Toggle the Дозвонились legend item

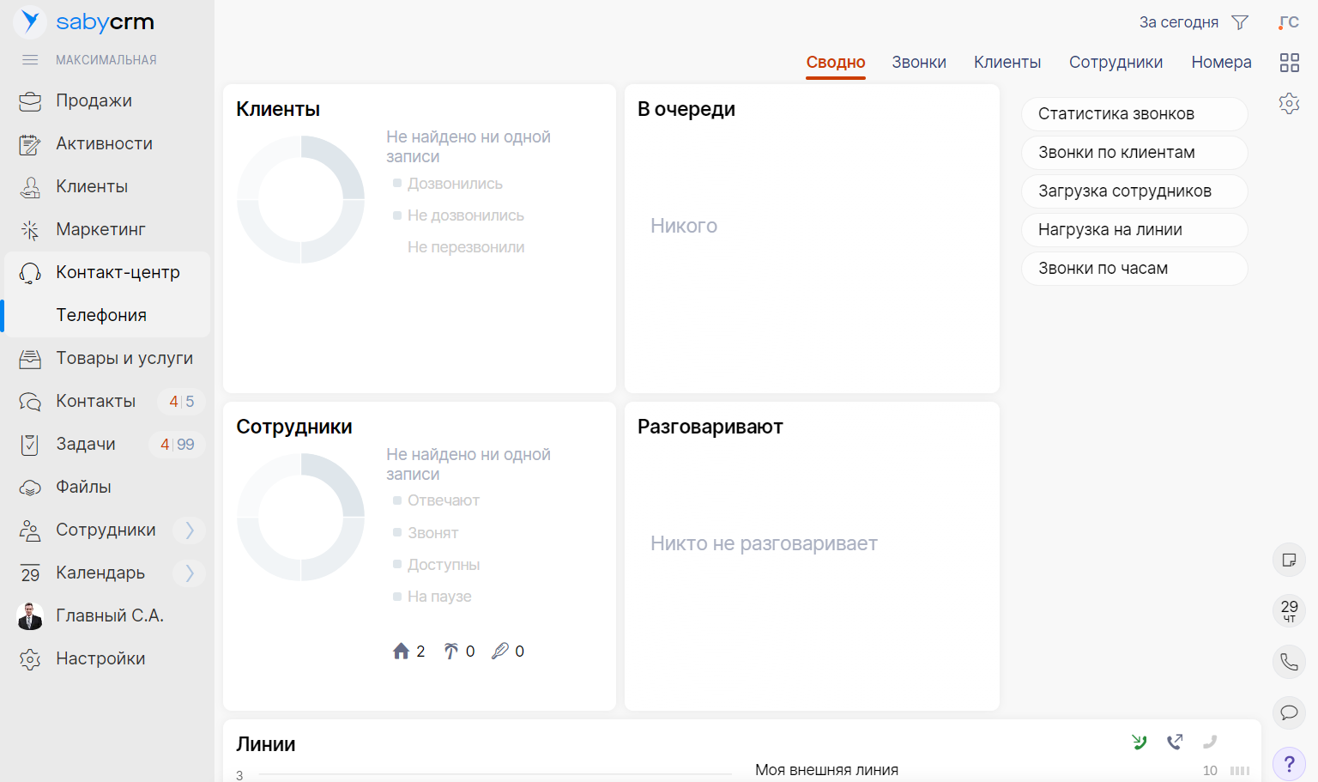pyautogui.click(x=454, y=184)
